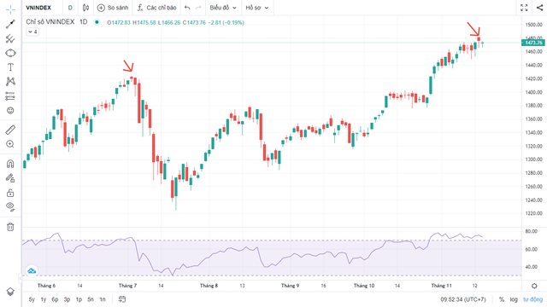Set date range to 1p

79,299
